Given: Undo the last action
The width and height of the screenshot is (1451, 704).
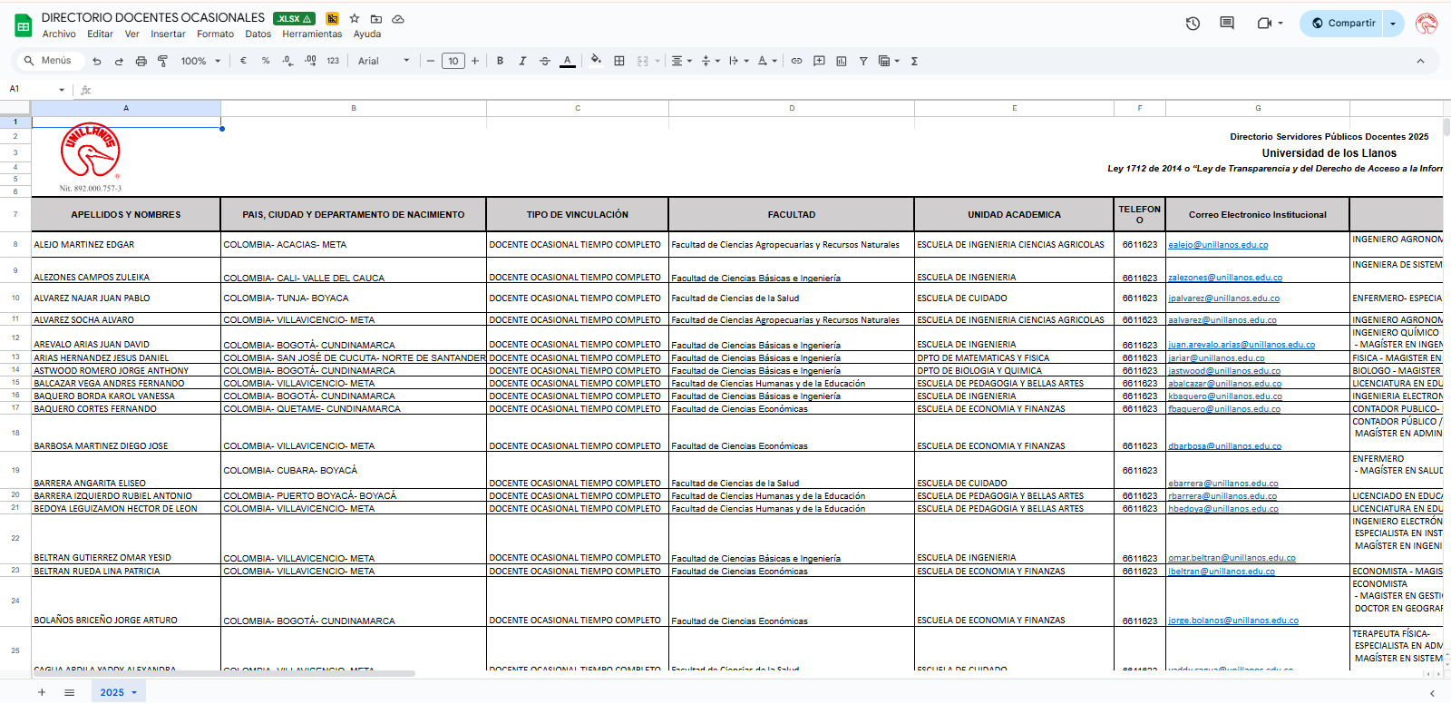Looking at the screenshot, I should [97, 62].
